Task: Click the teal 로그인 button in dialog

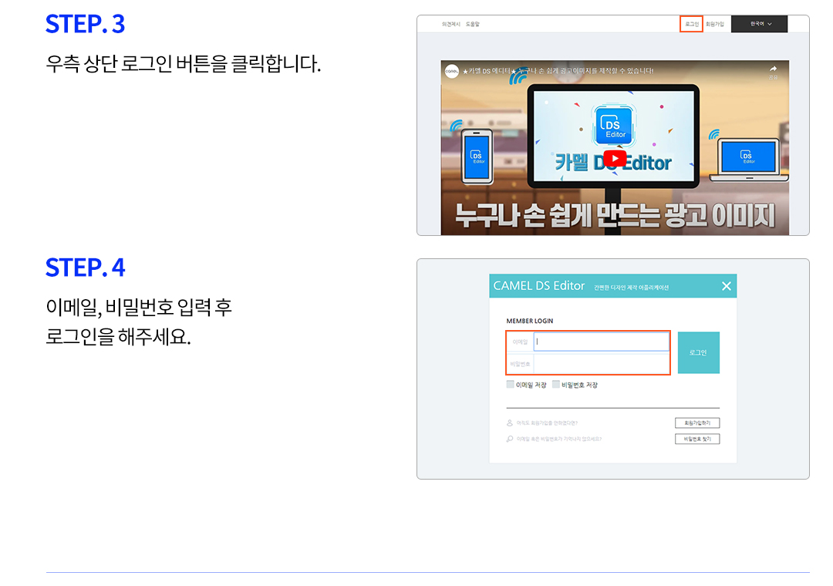Action: coord(698,353)
